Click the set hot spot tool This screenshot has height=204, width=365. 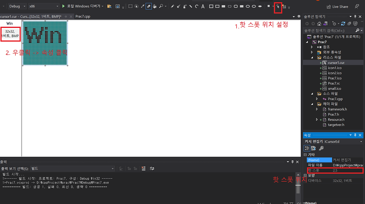click(x=278, y=7)
